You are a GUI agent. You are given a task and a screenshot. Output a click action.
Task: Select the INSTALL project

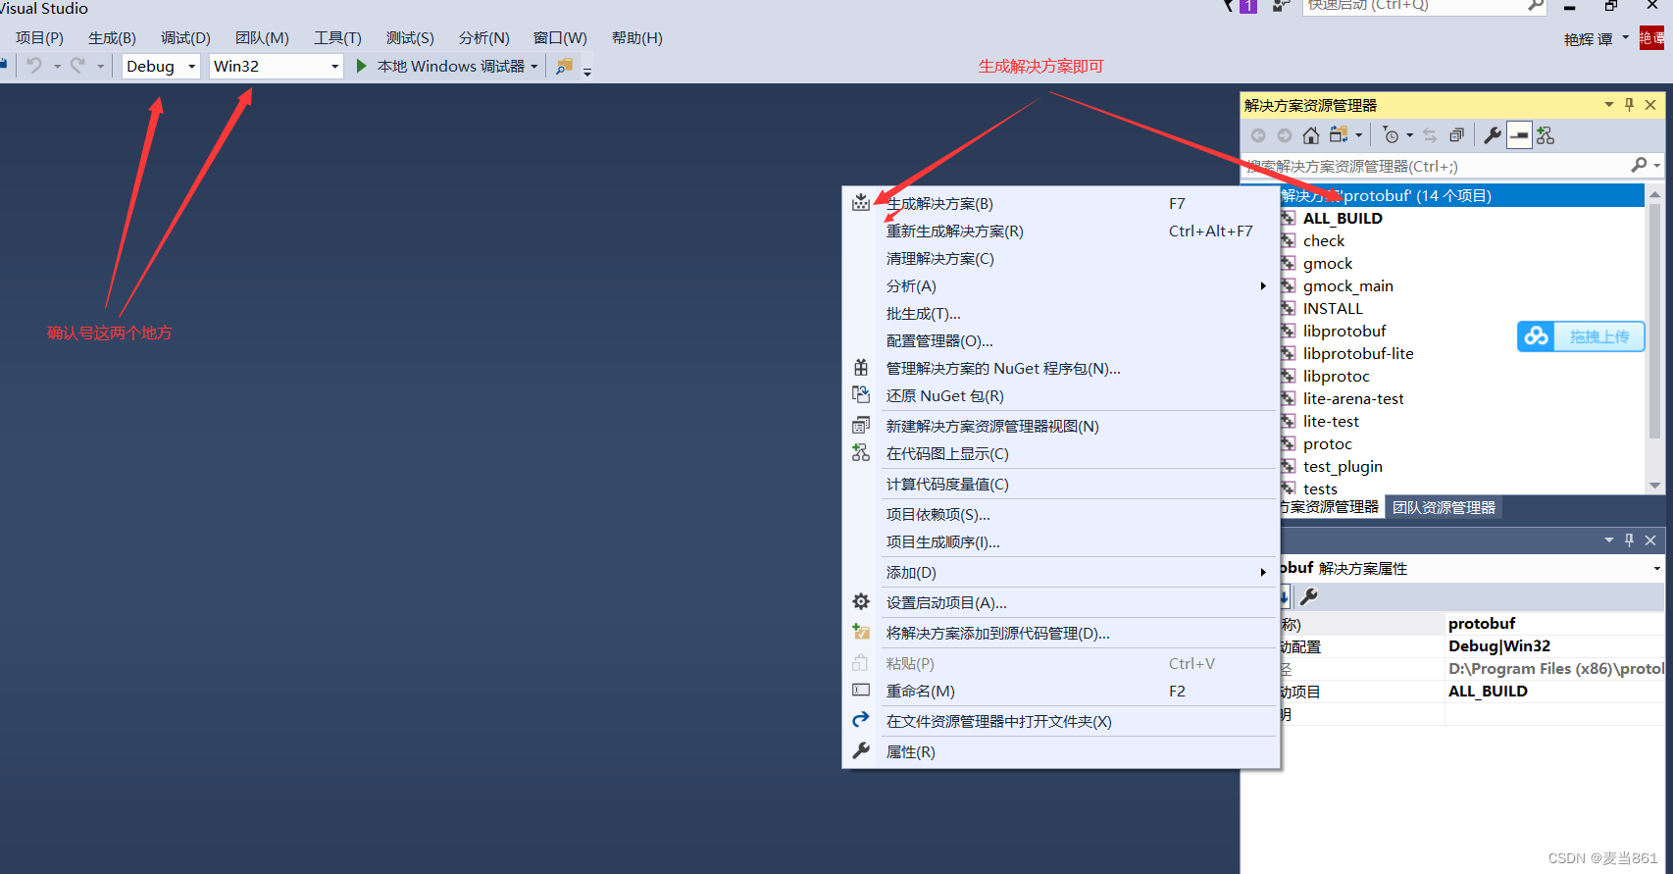tap(1333, 309)
